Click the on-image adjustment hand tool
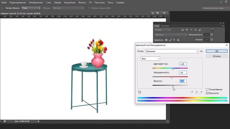230x129 pixels. point(139,92)
